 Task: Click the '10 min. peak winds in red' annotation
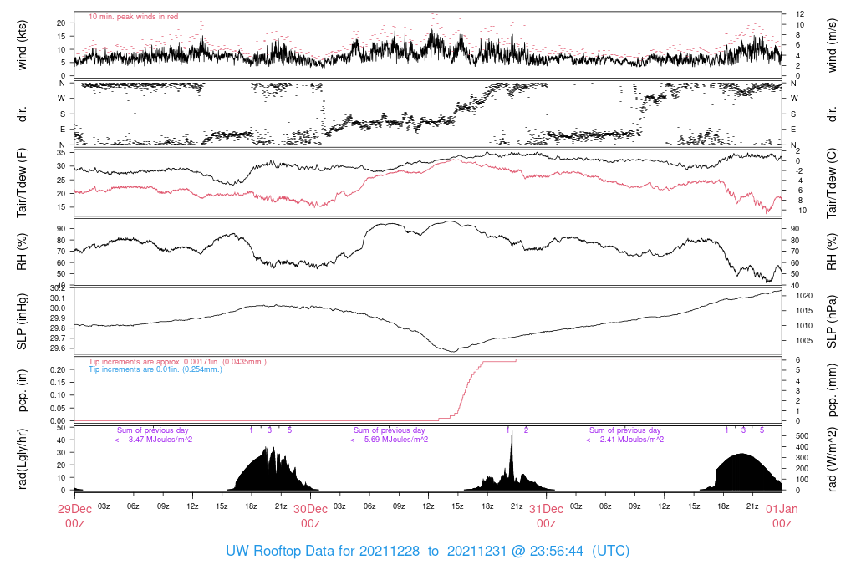(133, 17)
